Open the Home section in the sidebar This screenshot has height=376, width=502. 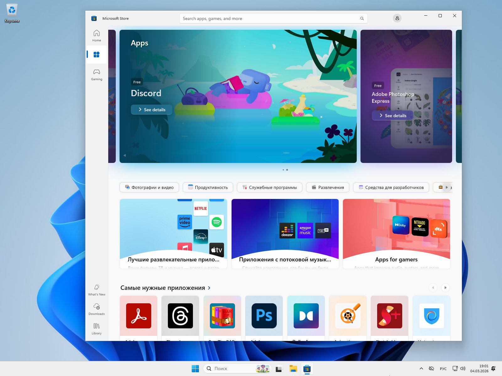tap(96, 35)
